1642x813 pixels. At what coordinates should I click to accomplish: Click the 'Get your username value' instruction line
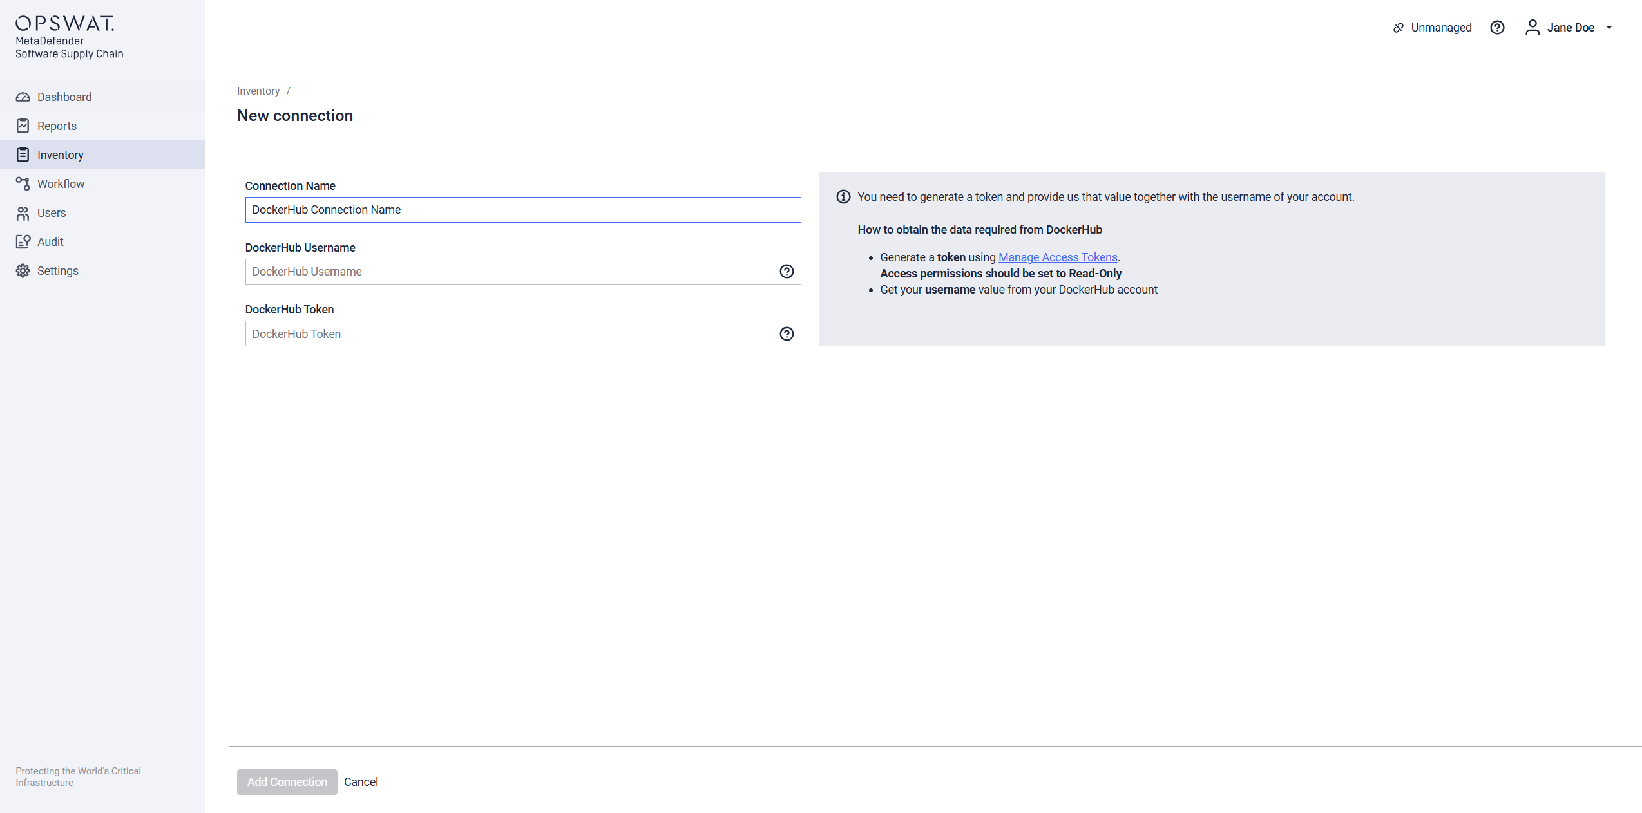click(x=1018, y=290)
